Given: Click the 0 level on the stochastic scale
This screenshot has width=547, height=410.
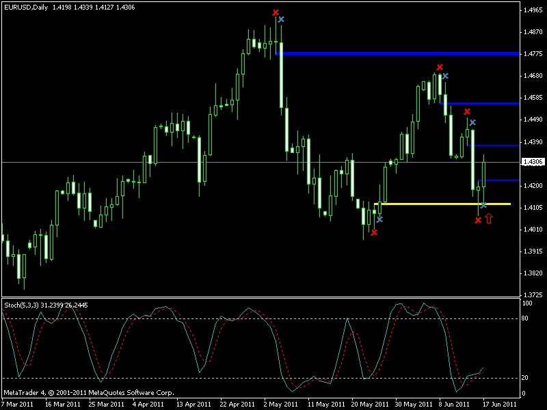Looking at the screenshot, I should pos(524,394).
